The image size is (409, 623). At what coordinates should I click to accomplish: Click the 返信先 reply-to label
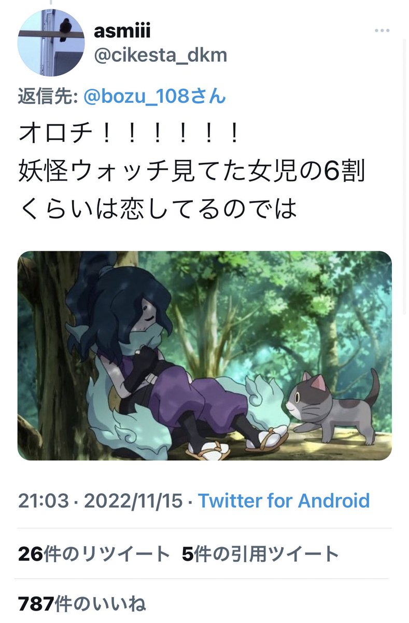coord(48,97)
